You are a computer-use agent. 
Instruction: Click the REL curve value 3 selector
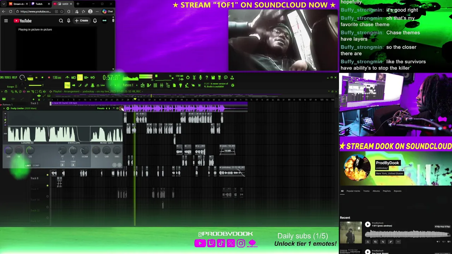(x=73, y=165)
